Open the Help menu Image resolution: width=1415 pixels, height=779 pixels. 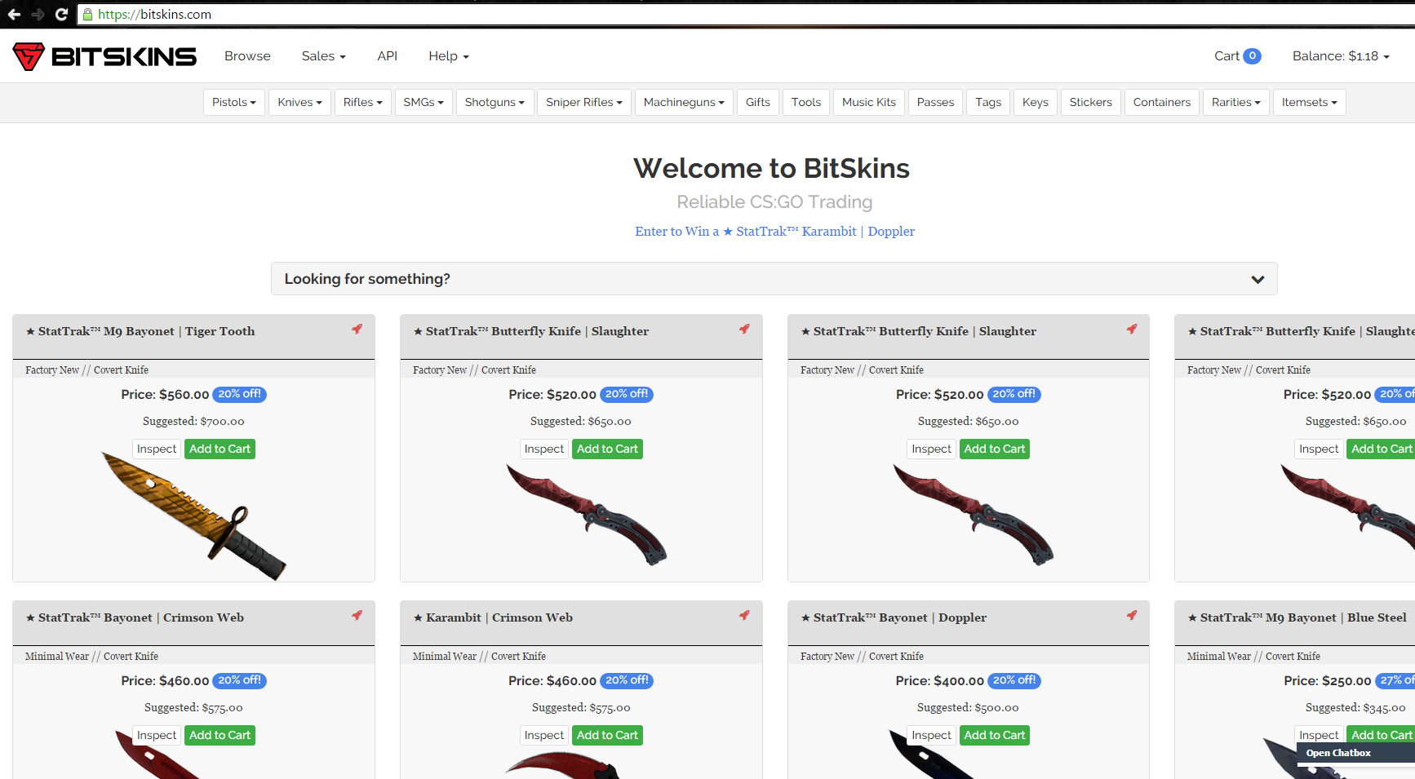tap(449, 56)
